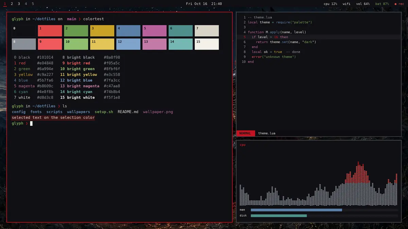The image size is (408, 229).
Task: Click the colortest command text
Action: (x=93, y=19)
